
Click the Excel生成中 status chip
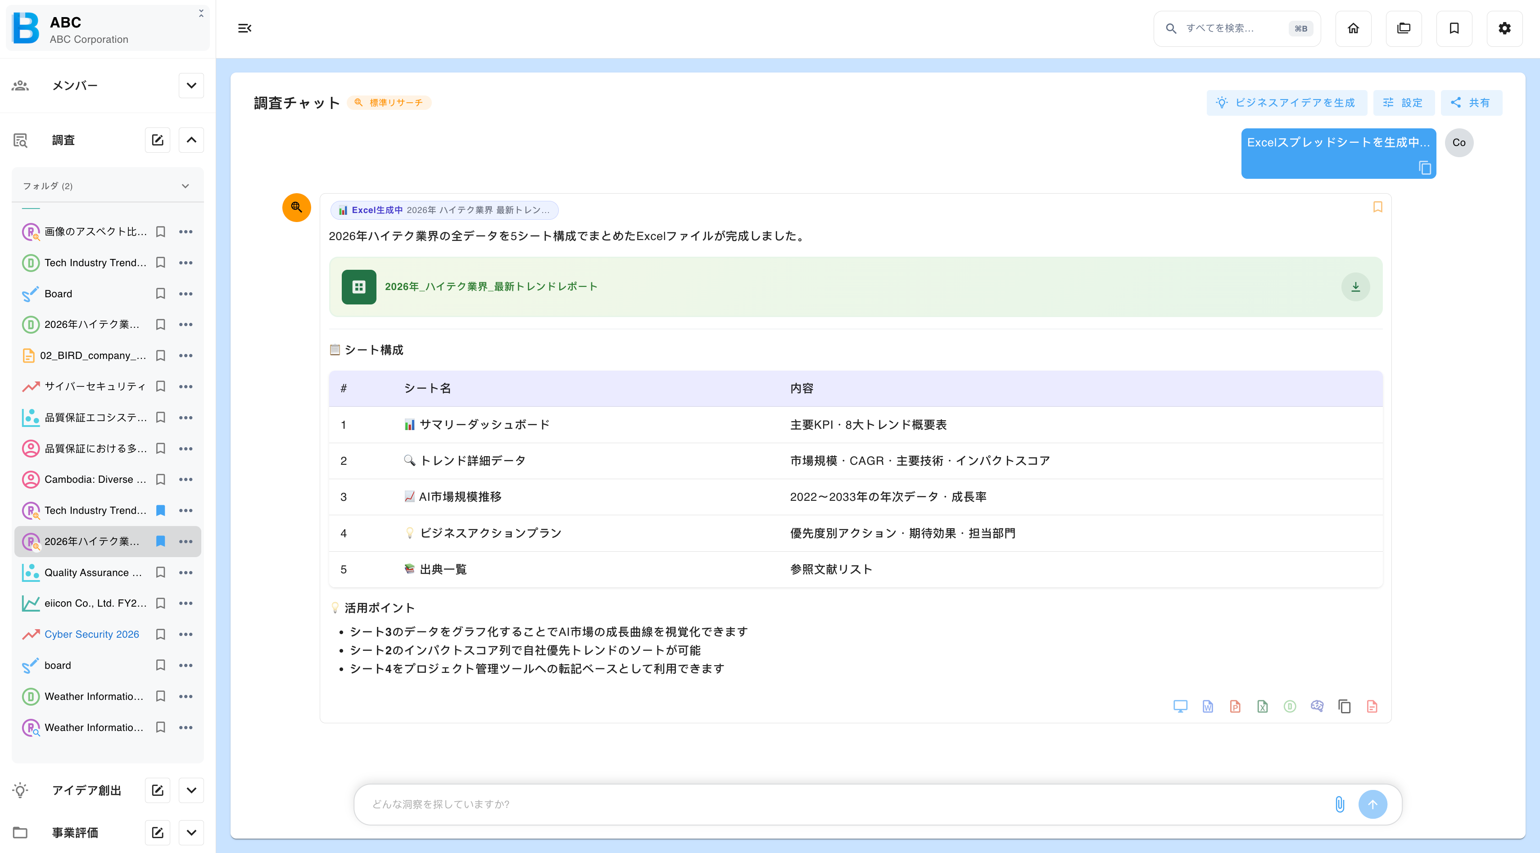point(444,210)
